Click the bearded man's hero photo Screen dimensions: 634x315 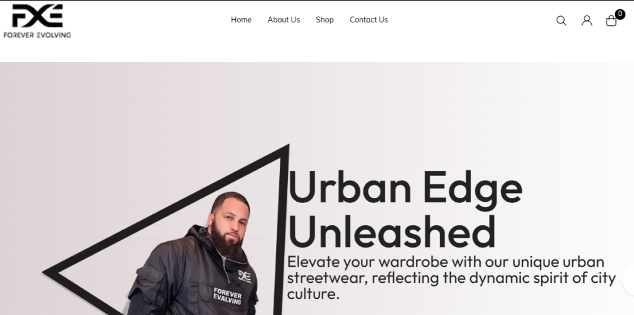(x=193, y=254)
